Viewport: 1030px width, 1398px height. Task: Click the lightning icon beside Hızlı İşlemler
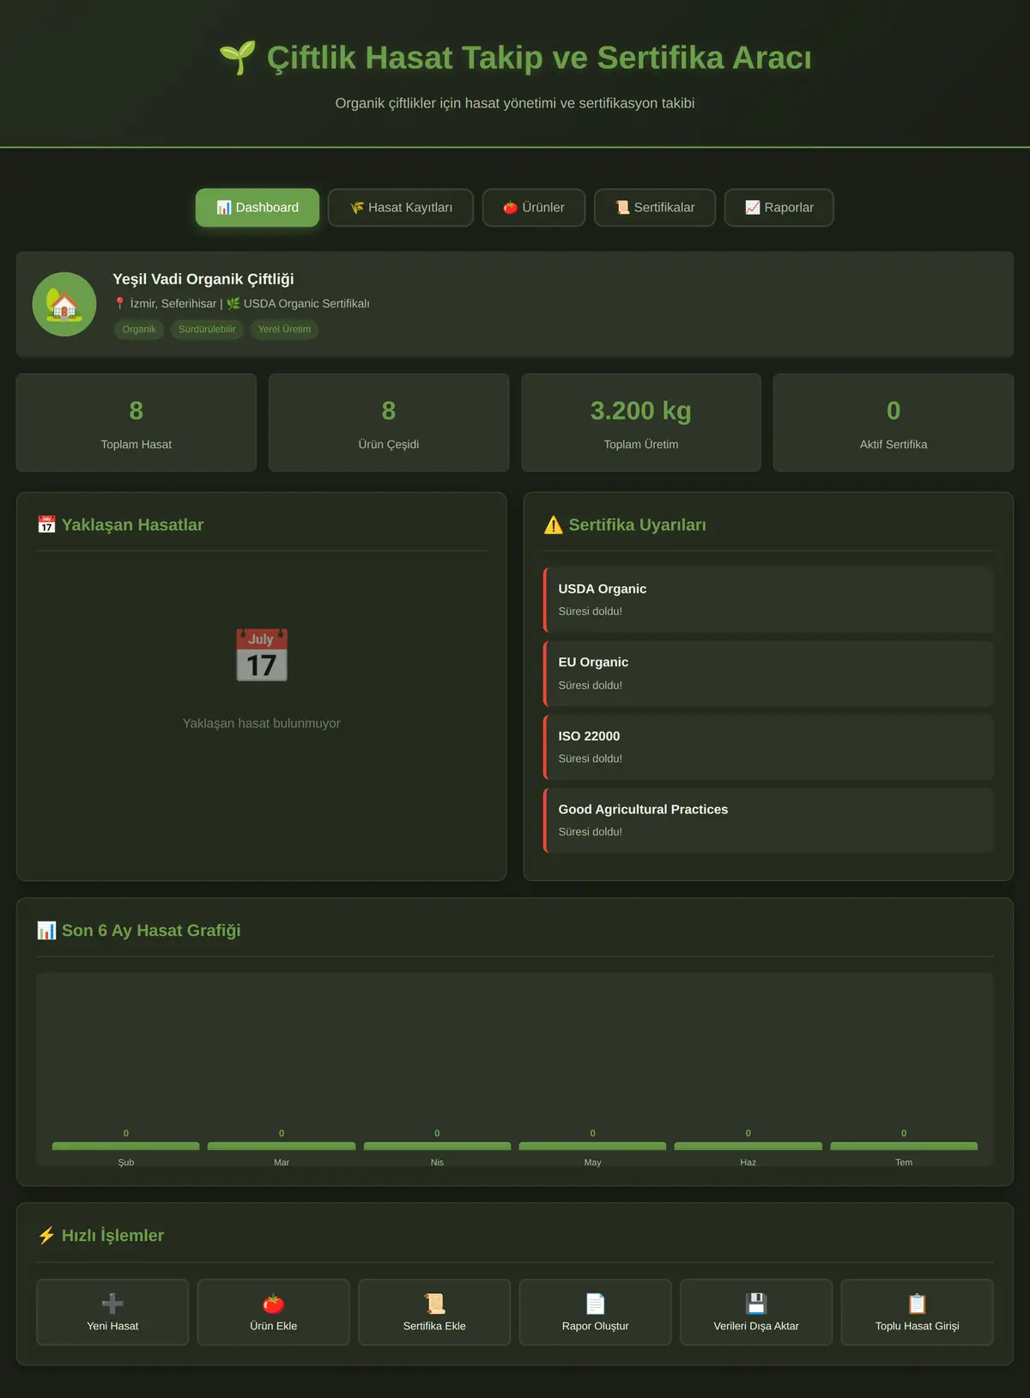46,1236
